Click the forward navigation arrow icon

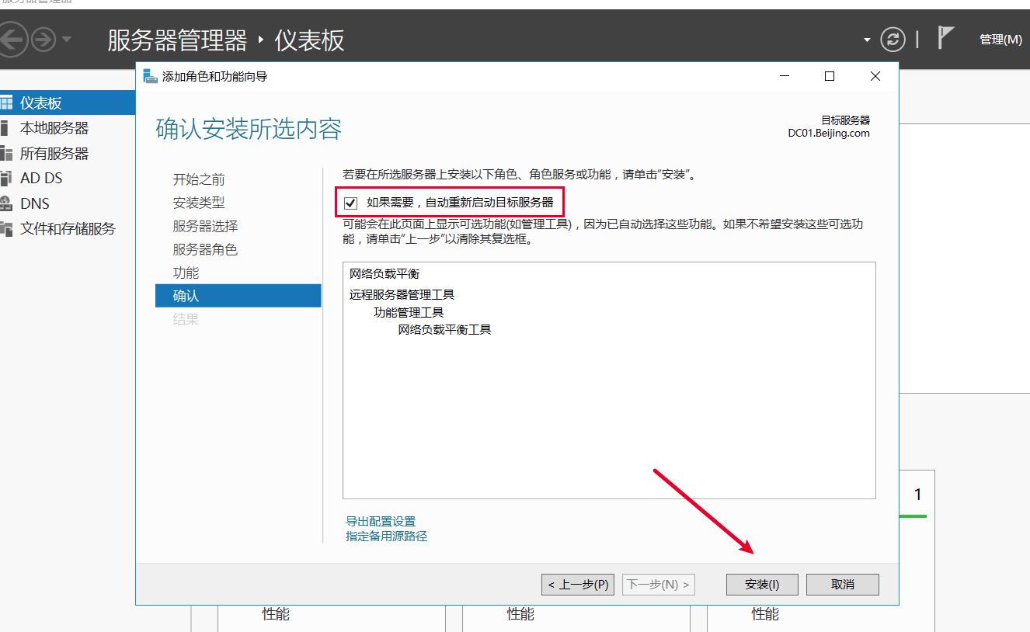click(43, 40)
